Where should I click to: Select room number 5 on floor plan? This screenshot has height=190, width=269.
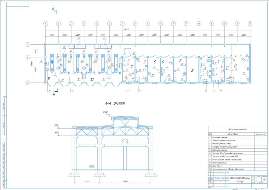155,62
